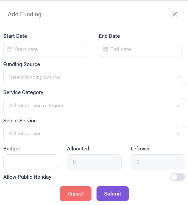This screenshot has height=205, width=188.
Task: Open the Select service category dropdown
Action: pos(90,106)
